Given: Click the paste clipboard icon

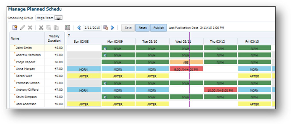Looking at the screenshot, I should pyautogui.click(x=56, y=28).
